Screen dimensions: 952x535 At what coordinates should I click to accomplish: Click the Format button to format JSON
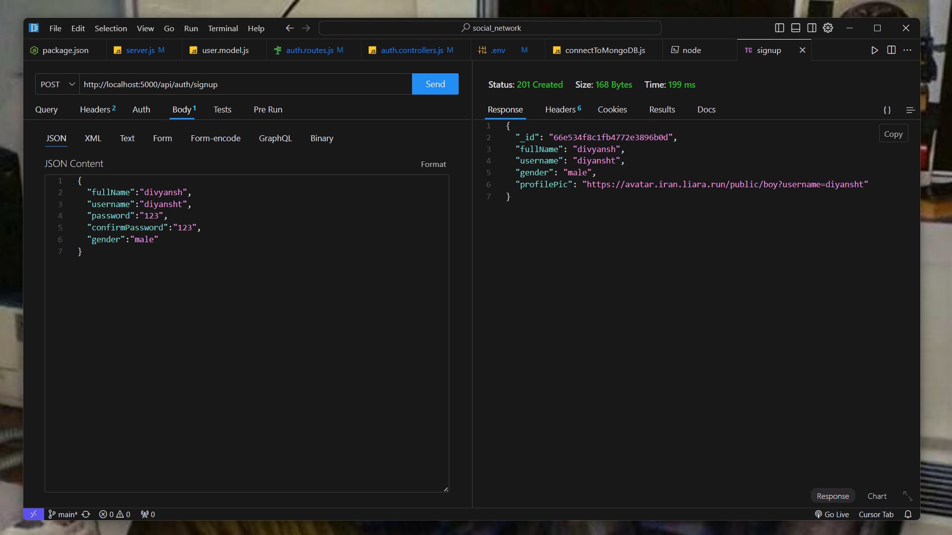pos(433,164)
